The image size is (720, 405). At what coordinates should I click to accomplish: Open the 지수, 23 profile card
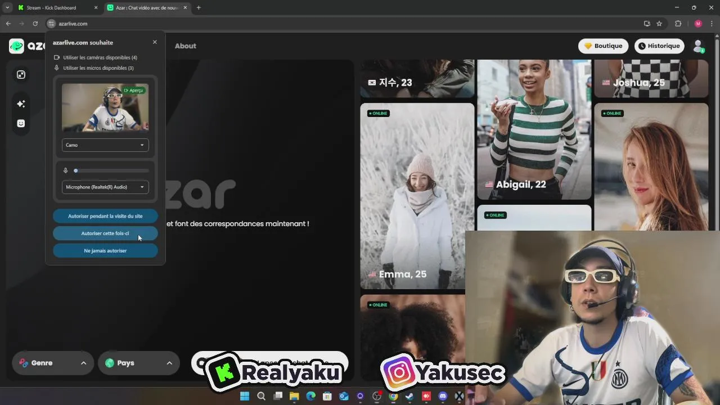(417, 79)
